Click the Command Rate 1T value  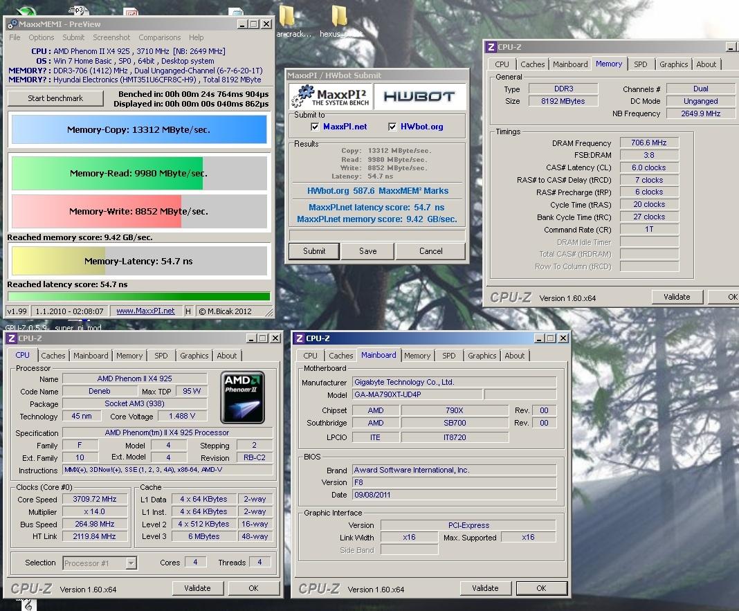point(649,229)
